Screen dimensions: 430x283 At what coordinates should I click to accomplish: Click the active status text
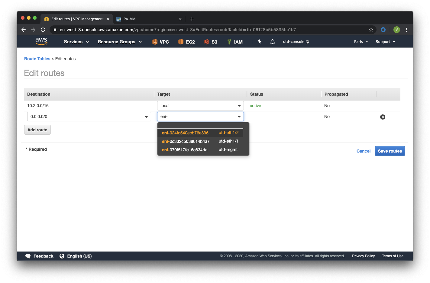coord(255,106)
